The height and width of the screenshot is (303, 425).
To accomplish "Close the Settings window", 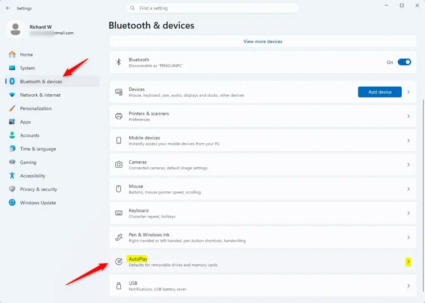I will point(417,5).
